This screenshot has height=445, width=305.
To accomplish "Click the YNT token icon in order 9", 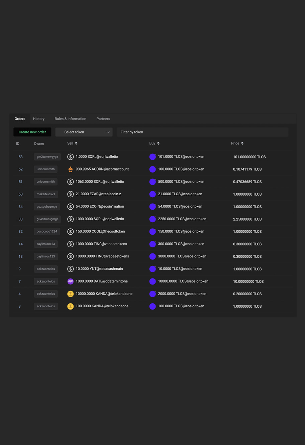I will point(71,268).
